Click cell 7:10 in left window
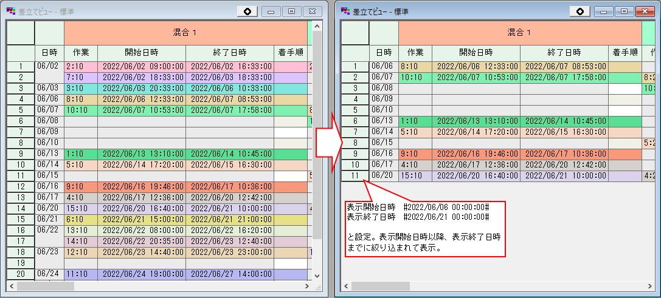The width and height of the screenshot is (661, 298). click(81, 78)
